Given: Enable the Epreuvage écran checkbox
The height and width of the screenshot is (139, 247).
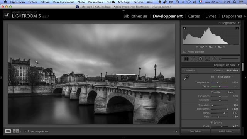Looking at the screenshot, I should point(25,131).
